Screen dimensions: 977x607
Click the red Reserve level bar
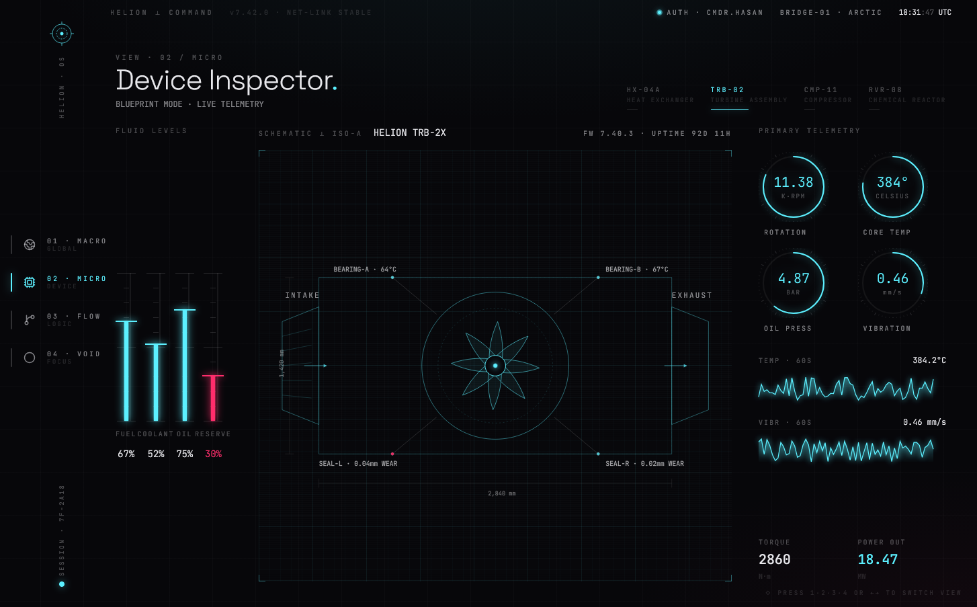pyautogui.click(x=213, y=399)
